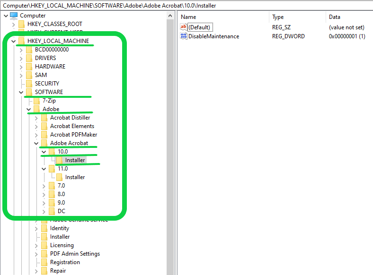Click the 11.0 folder icon
373x275 pixels.
[52, 169]
